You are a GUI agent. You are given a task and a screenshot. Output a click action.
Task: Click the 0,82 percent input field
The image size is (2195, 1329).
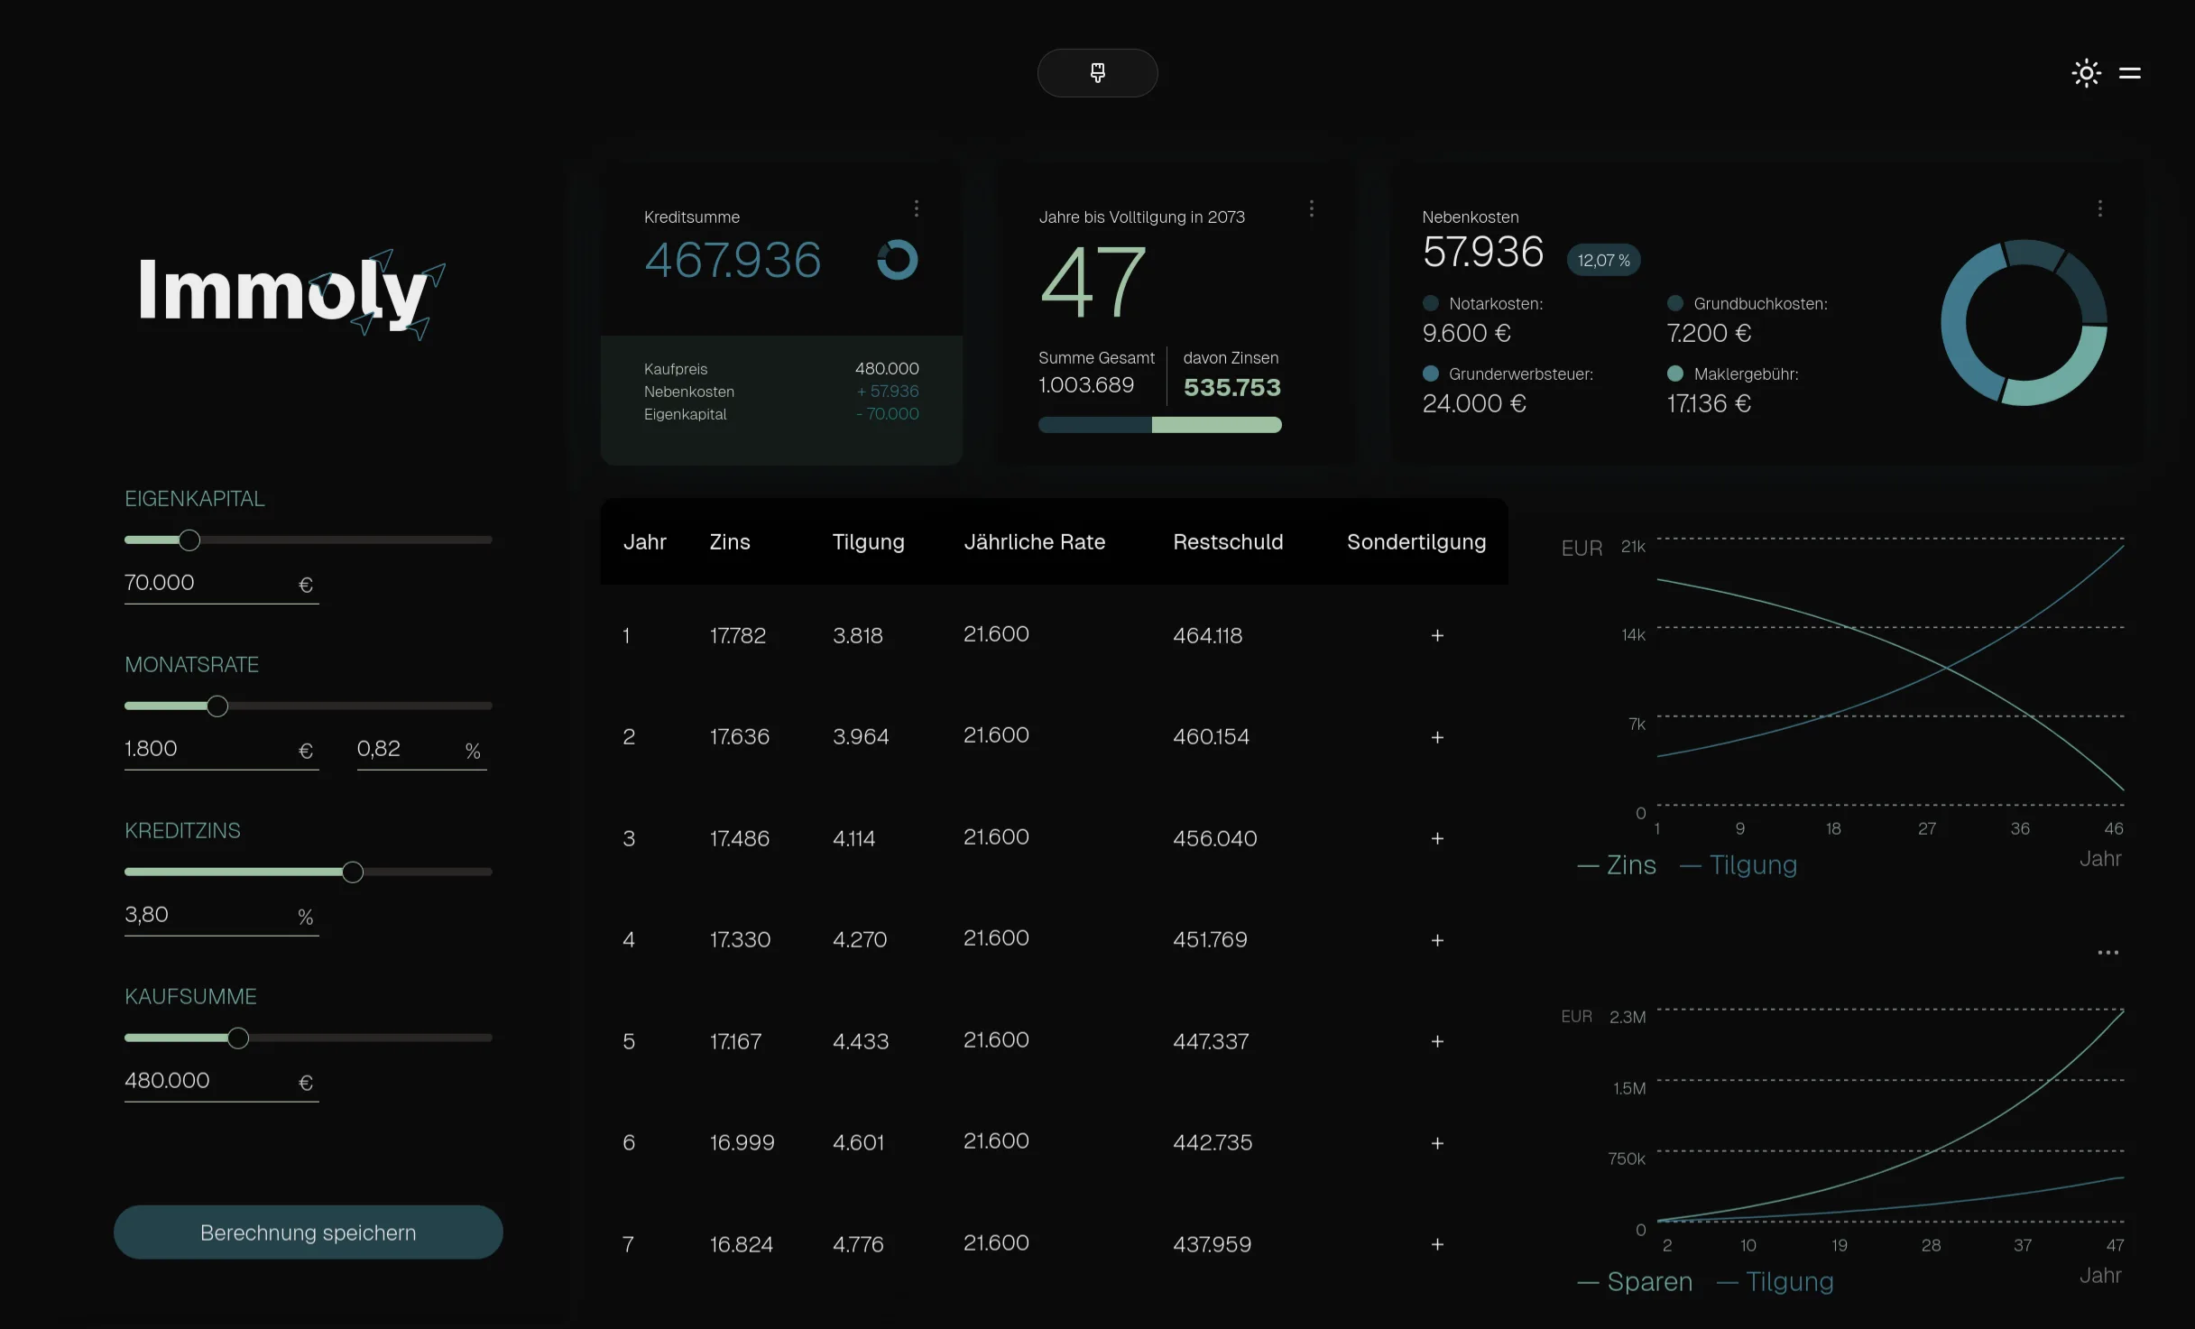tap(421, 750)
